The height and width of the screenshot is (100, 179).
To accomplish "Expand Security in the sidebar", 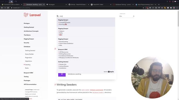I will click(26, 43).
